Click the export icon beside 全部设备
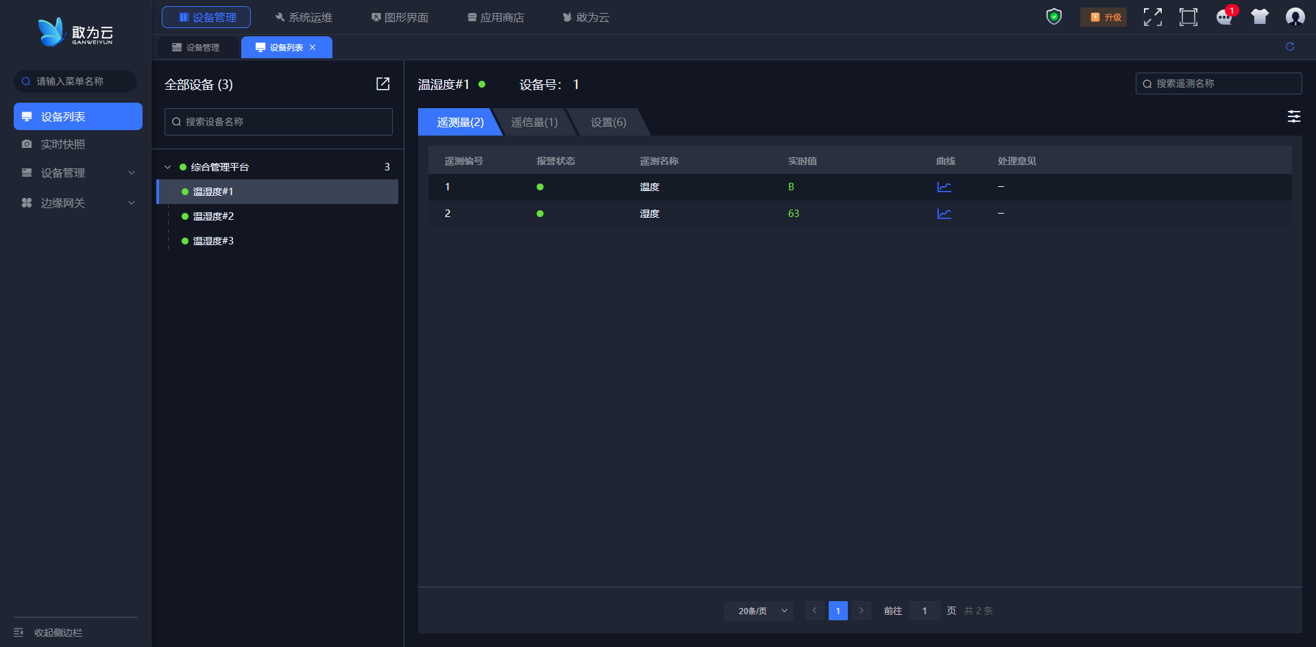 click(382, 84)
